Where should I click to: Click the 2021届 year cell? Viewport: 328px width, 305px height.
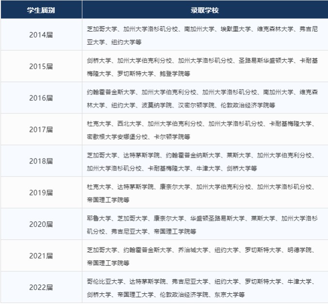[x=41, y=256]
